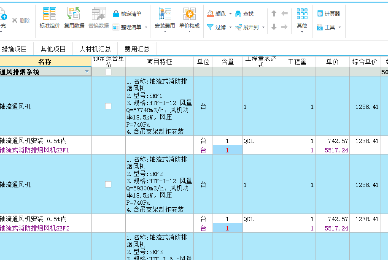Open the 工具 tools icon
The height and width of the screenshot is (260, 388).
coord(320,27)
